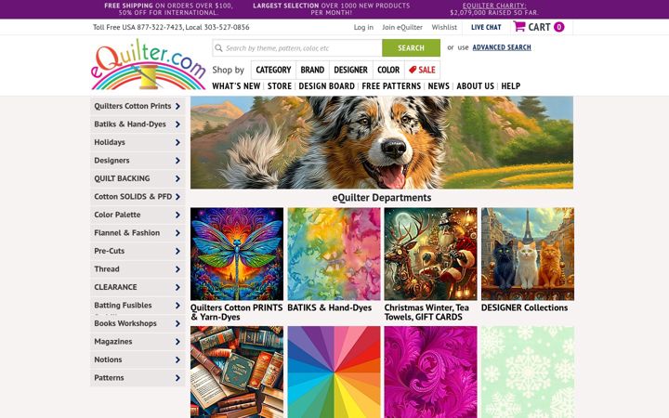669x418 pixels.
Task: Open DESIGN BOARD menu item
Action: (x=326, y=86)
